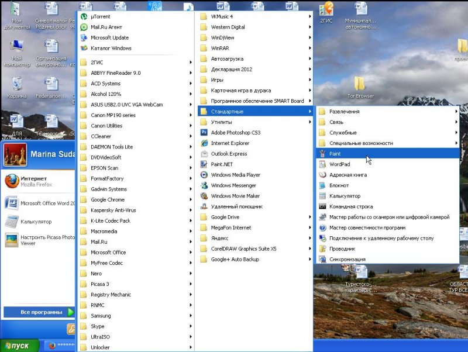The width and height of the screenshot is (468, 352).
Task: Click the Синхронизация icon
Action: (322, 259)
